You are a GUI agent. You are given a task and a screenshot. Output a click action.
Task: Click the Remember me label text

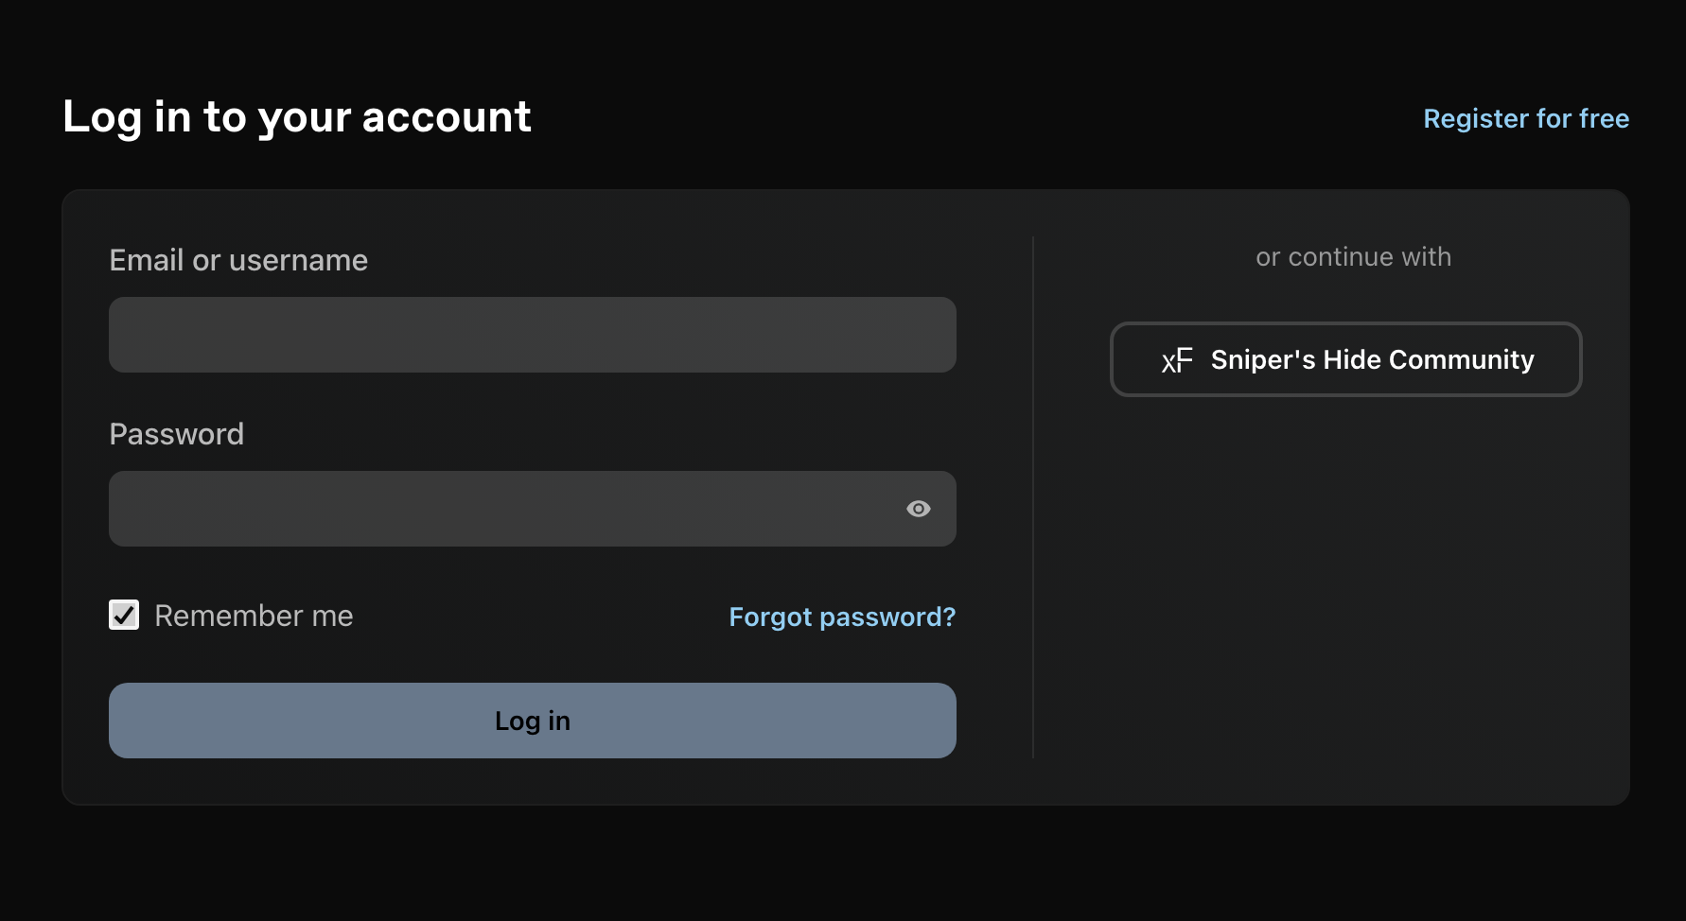click(x=254, y=616)
